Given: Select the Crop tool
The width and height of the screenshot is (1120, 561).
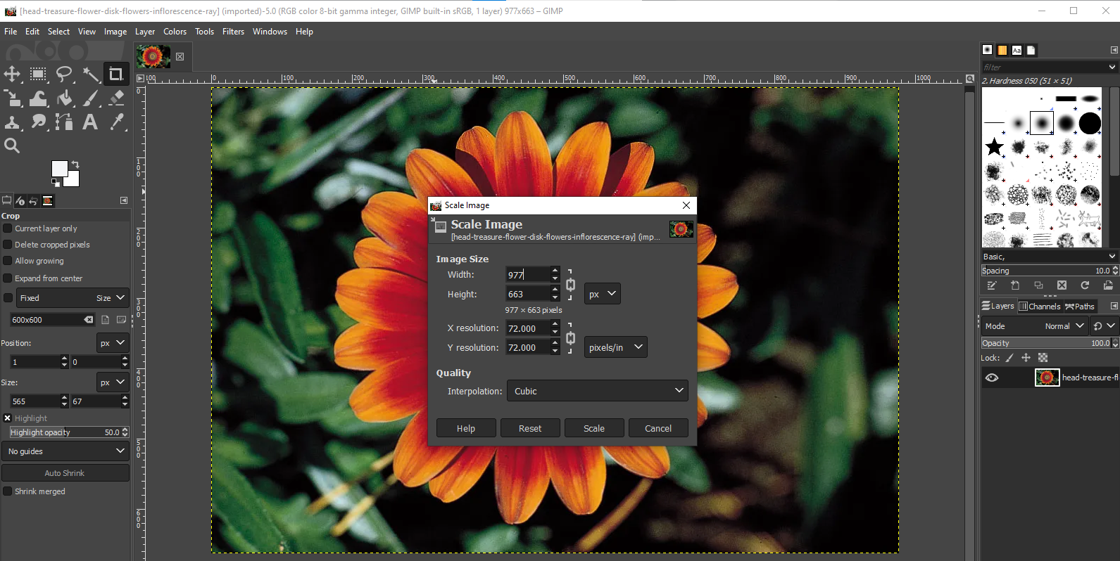Looking at the screenshot, I should pyautogui.click(x=116, y=74).
